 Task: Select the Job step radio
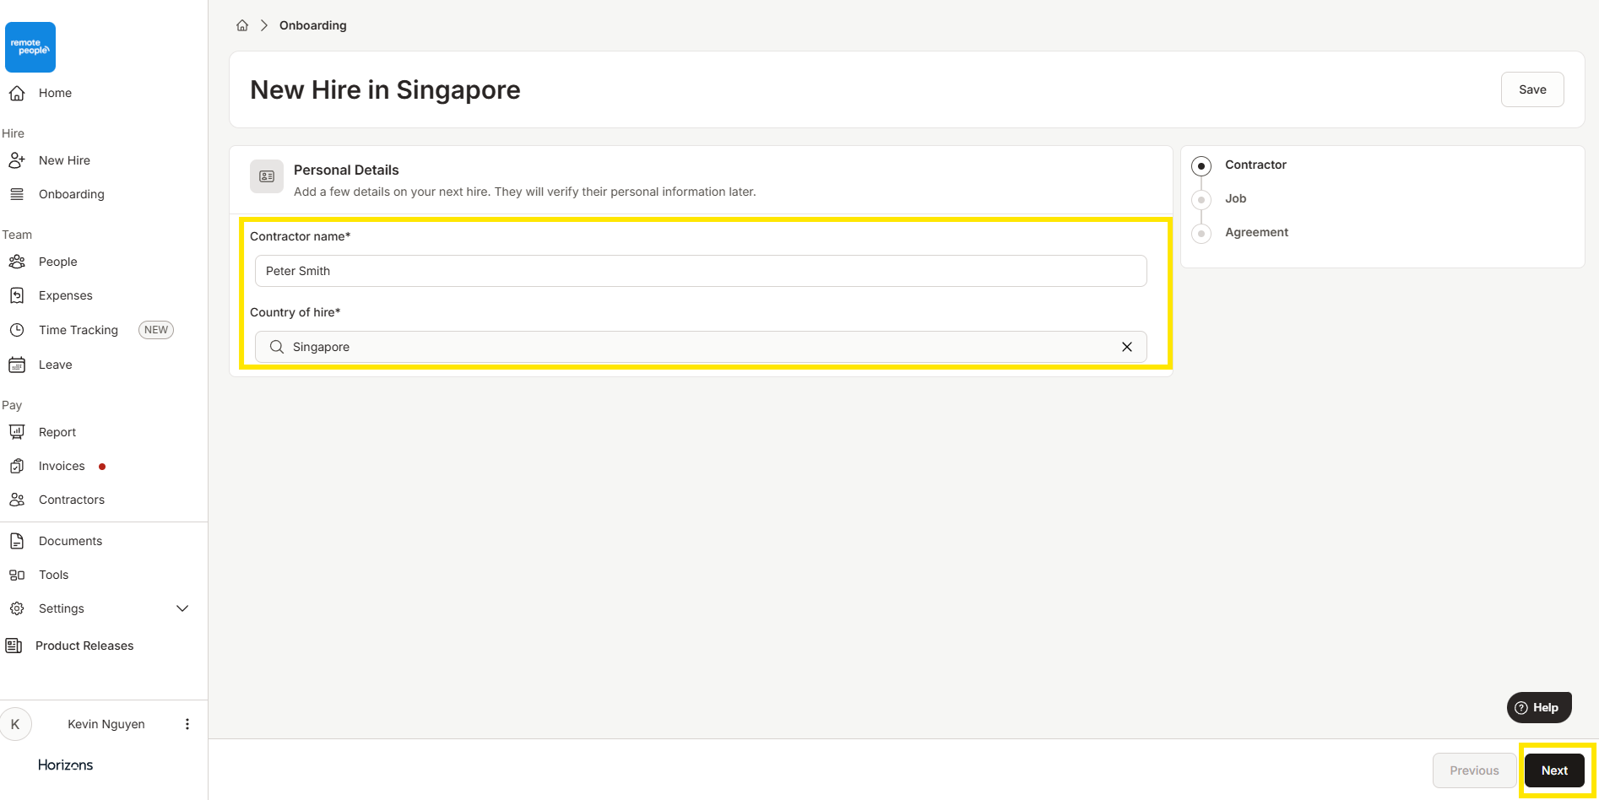click(x=1201, y=199)
